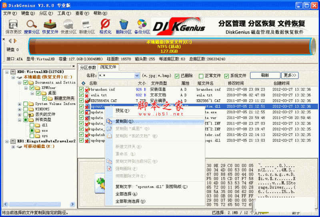
Task: Choose 全部选择(A) in context menu
Action: 155,194
